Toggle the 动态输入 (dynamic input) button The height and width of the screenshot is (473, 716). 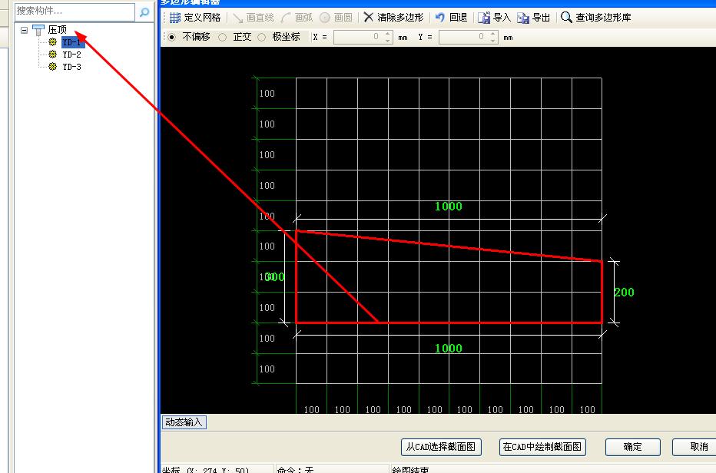pyautogui.click(x=184, y=422)
